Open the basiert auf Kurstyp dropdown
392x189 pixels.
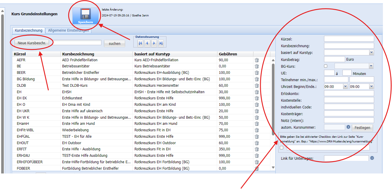371,52
